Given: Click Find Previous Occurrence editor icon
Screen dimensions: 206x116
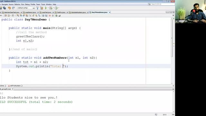Looking at the screenshot, I should 21,15.
